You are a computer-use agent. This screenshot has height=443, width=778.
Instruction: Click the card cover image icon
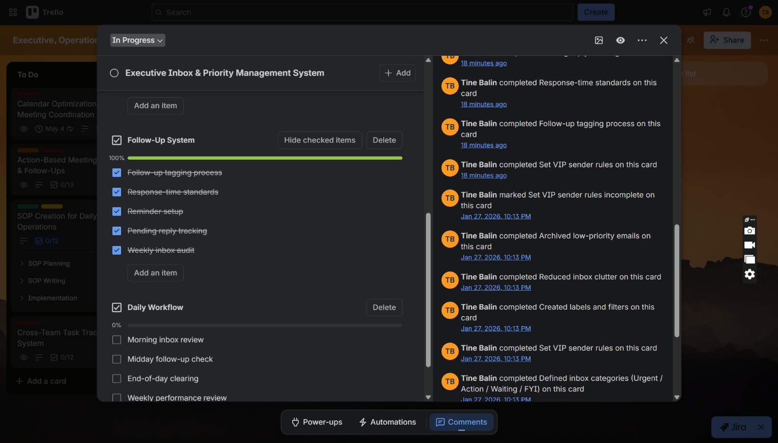[x=599, y=40]
